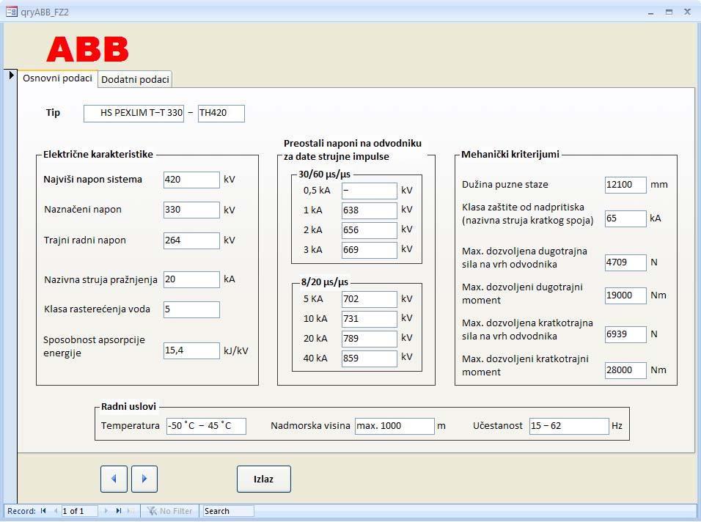Click the 3 kA field showing 669

pyautogui.click(x=370, y=250)
